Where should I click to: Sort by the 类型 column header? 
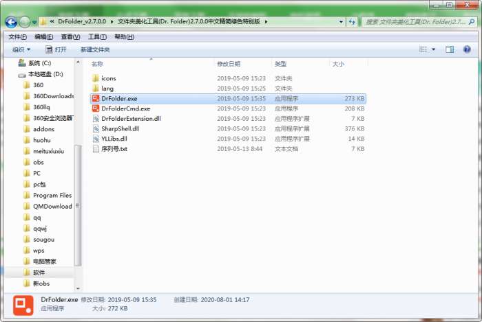point(280,64)
